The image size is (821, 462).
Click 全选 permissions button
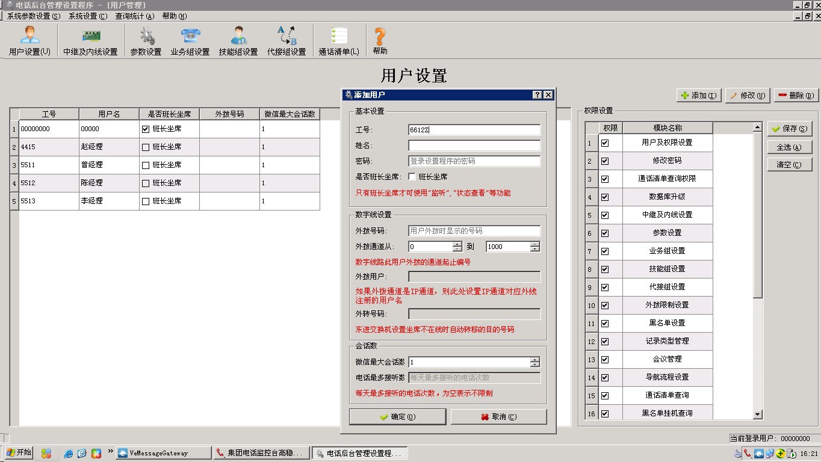[x=790, y=147]
